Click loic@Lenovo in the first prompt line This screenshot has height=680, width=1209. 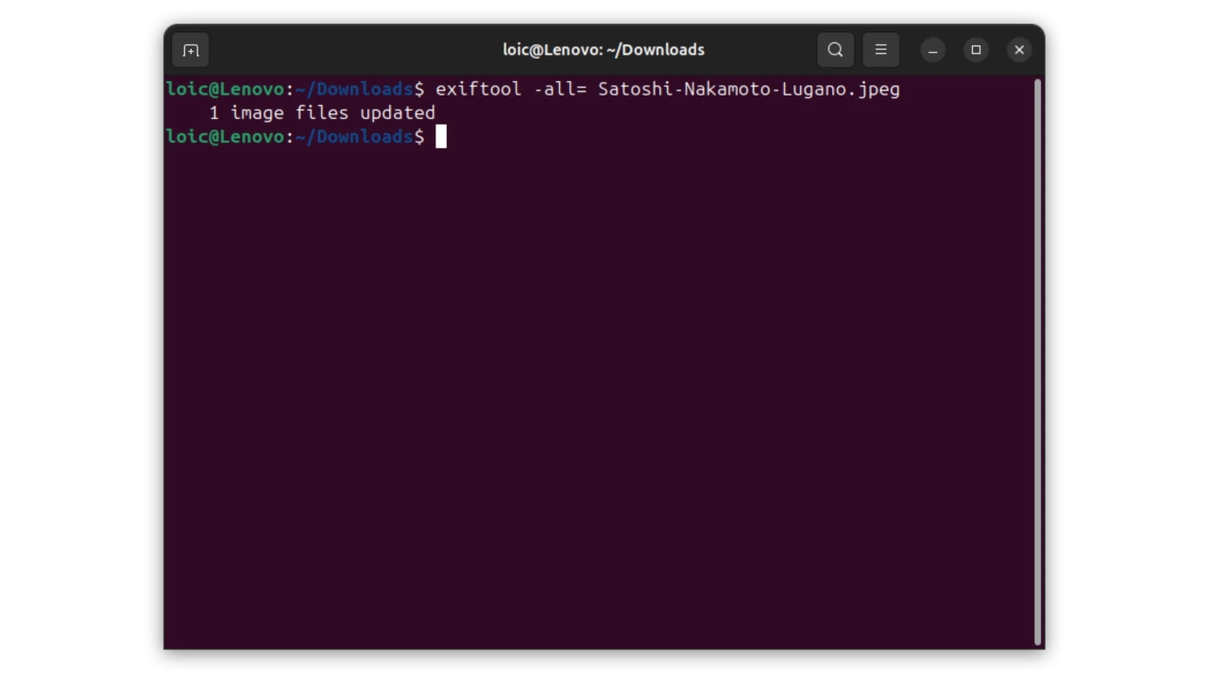(x=225, y=90)
